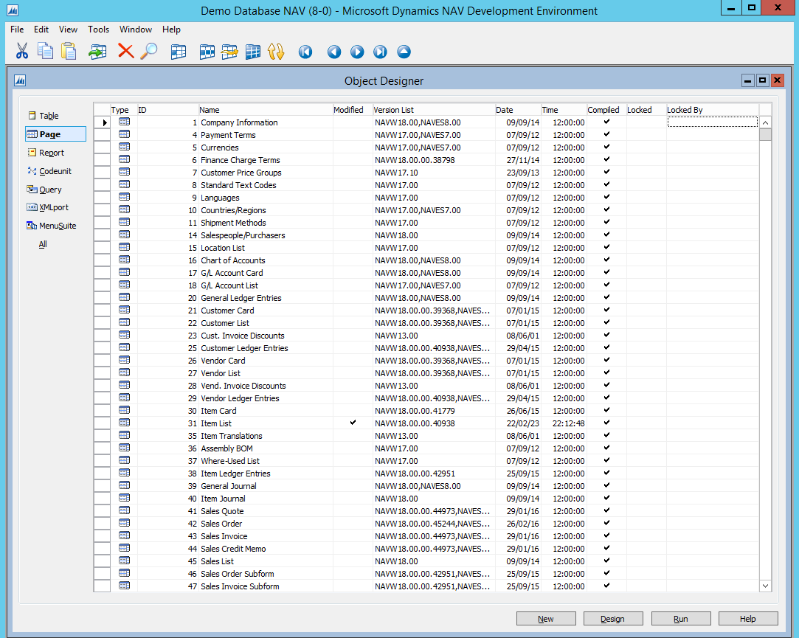The width and height of the screenshot is (799, 638).
Task: Open the View menu
Action: click(68, 29)
